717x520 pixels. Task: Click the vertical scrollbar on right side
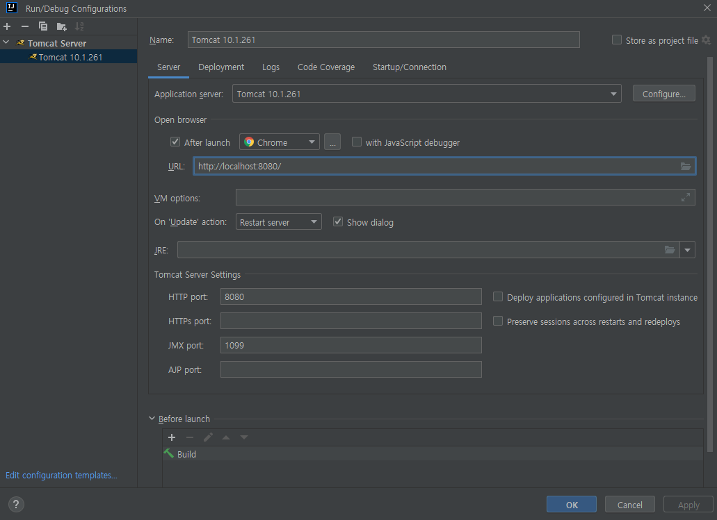pos(709,253)
